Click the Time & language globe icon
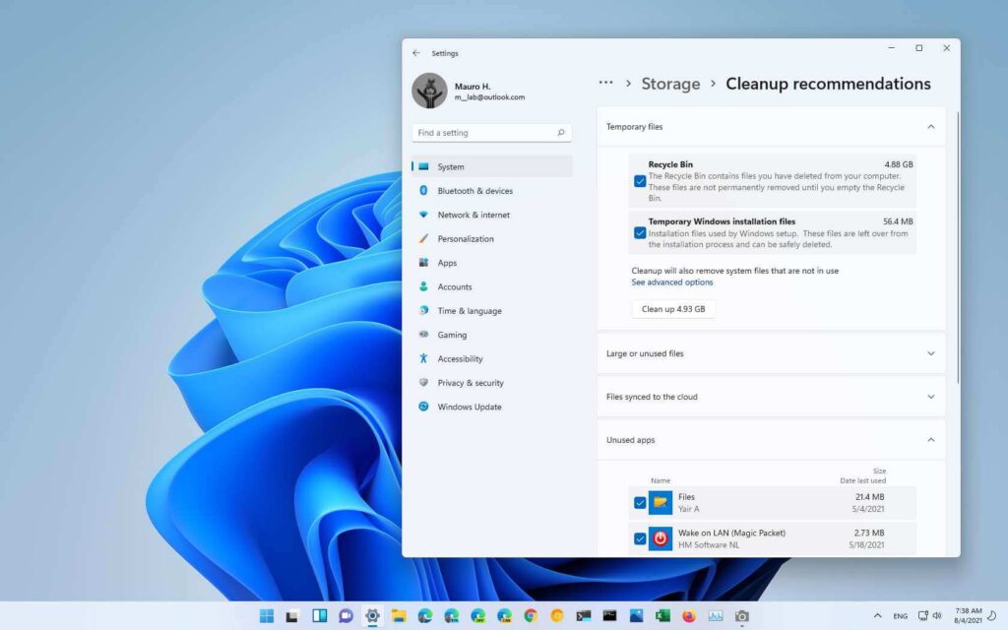Viewport: 1008px width, 630px height. [x=423, y=310]
